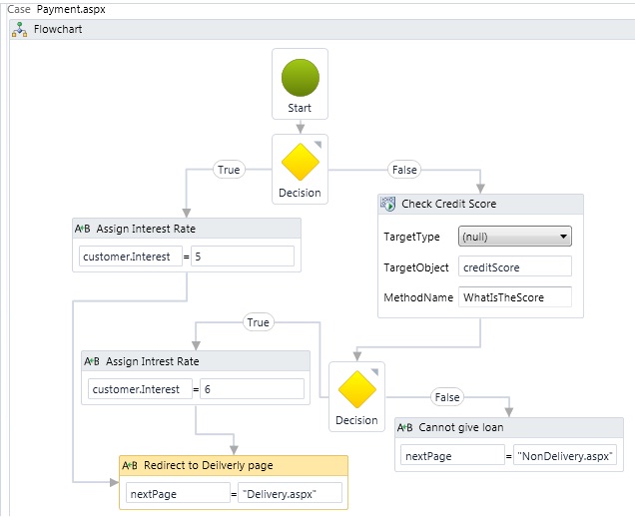Click the Redirect to Deilverly page icon

tap(130, 465)
